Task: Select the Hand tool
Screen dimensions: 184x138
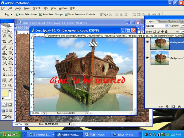Action: (x=4, y=85)
